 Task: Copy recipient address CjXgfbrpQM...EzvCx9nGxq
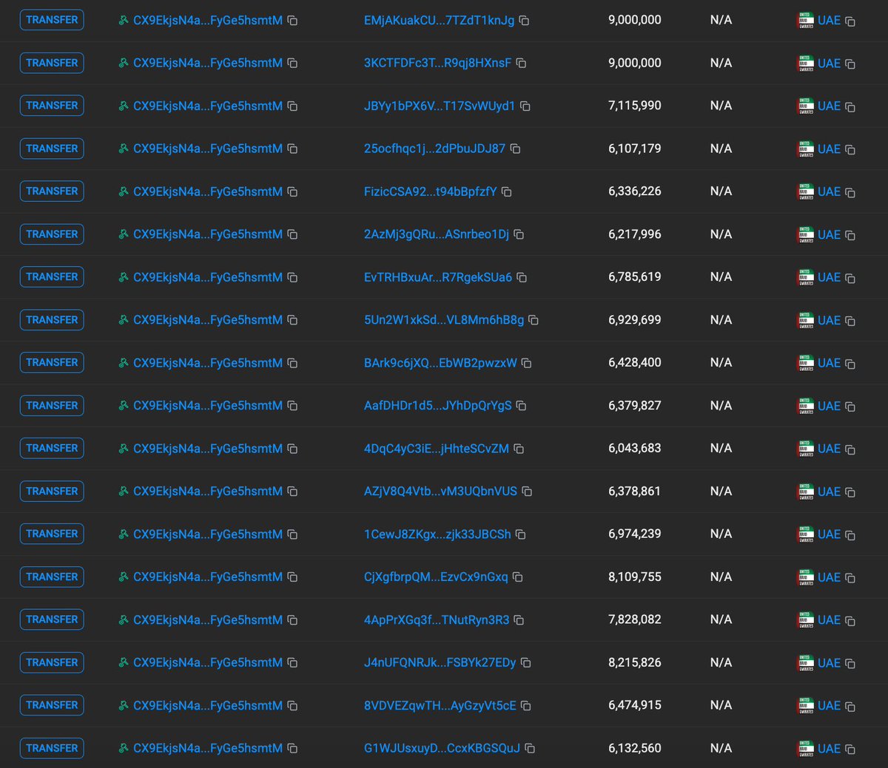point(518,577)
